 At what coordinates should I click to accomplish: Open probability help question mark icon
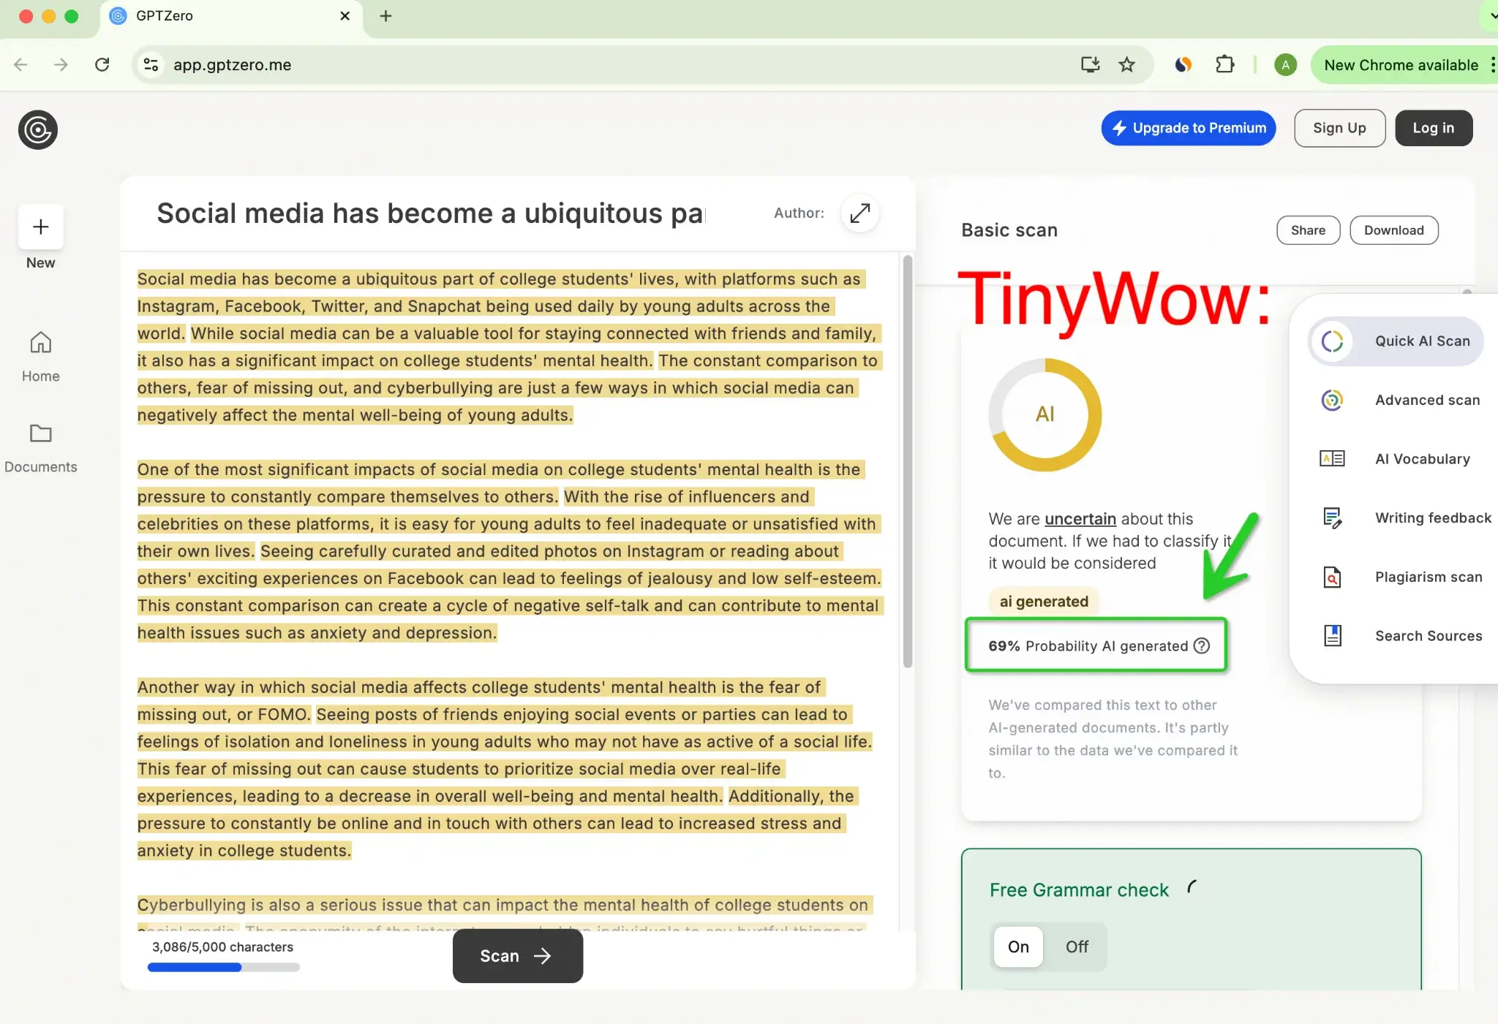tap(1202, 645)
